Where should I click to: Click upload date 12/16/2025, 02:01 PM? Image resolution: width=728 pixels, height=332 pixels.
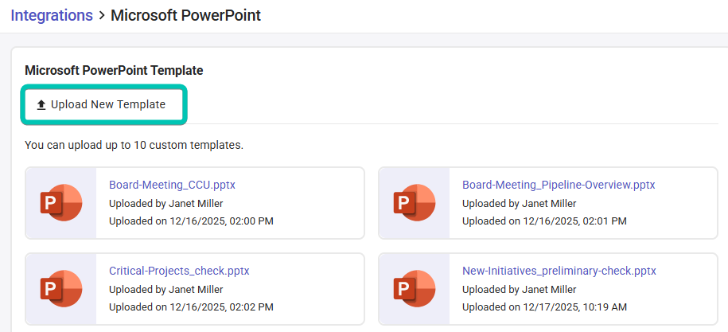[544, 221]
